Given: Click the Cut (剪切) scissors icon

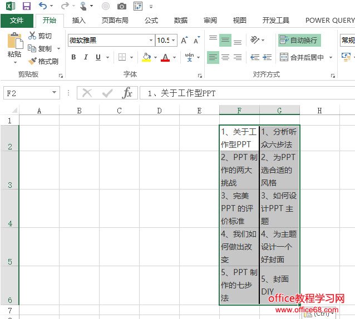Looking at the screenshot, I should [x=33, y=36].
